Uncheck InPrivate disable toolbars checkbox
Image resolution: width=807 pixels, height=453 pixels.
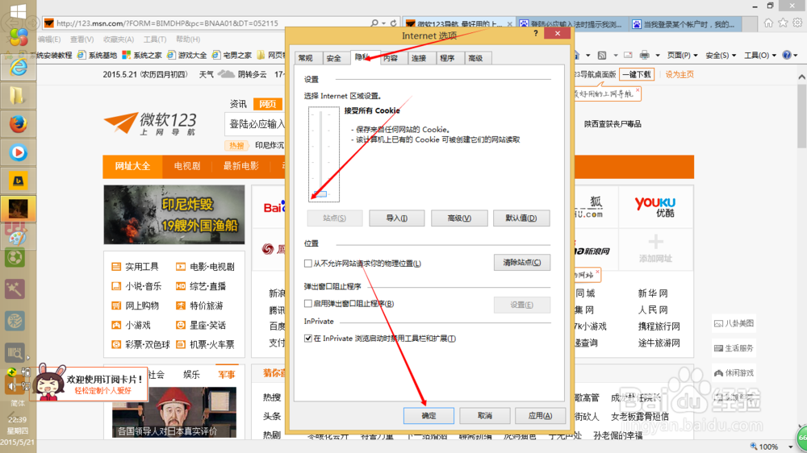coord(307,339)
